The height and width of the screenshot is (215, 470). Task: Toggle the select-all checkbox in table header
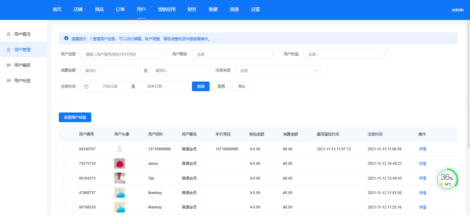coord(64,135)
